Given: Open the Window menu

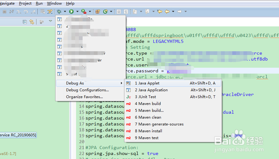Looking at the screenshot, I should tap(54, 3).
